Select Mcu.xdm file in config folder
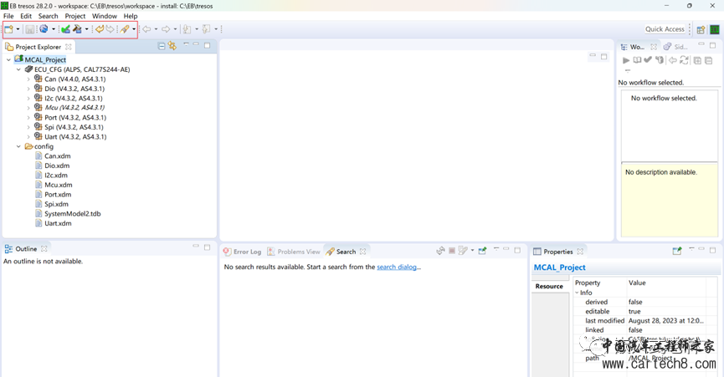 pyautogui.click(x=58, y=185)
